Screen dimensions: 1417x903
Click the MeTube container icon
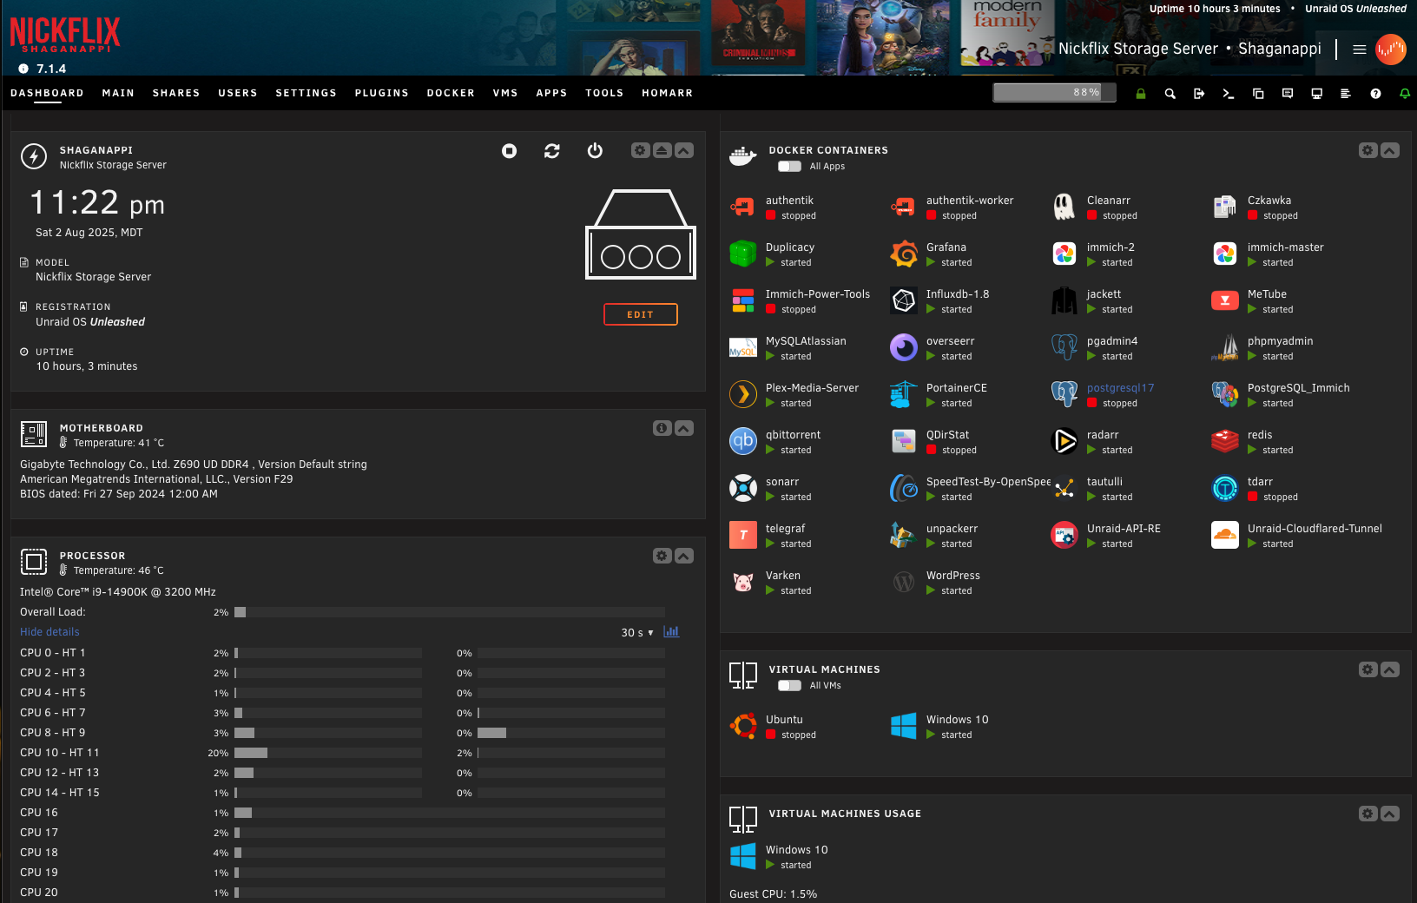(x=1225, y=300)
